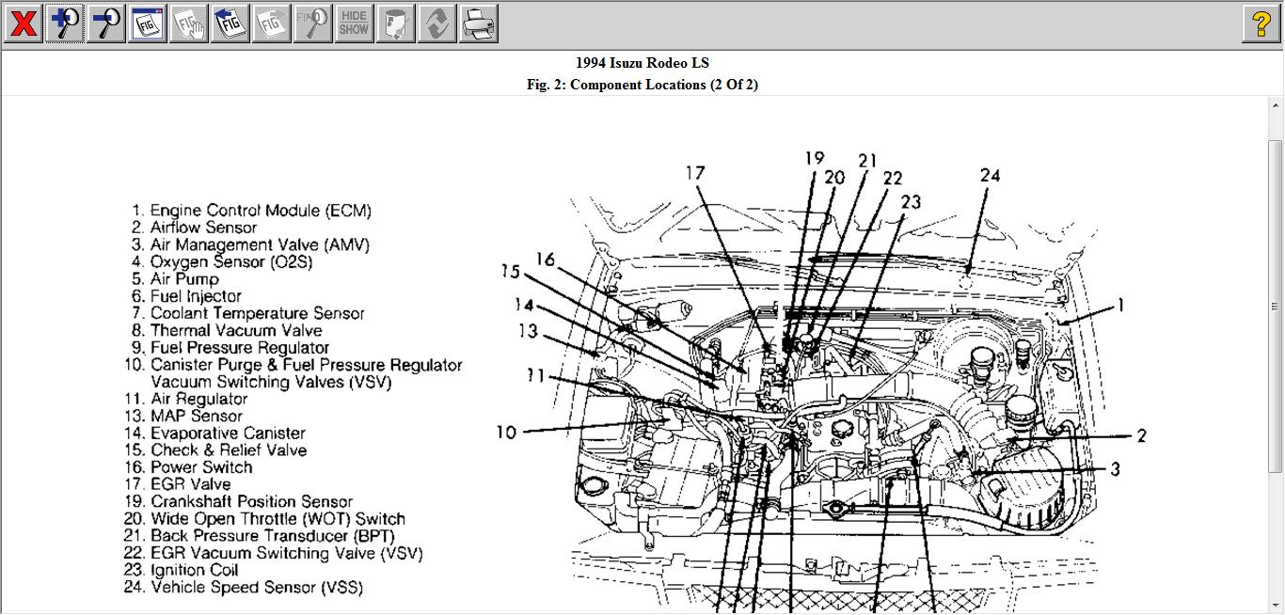This screenshot has height=615, width=1285.
Task: Click the vertical scrollbar up arrow
Action: [x=1276, y=103]
